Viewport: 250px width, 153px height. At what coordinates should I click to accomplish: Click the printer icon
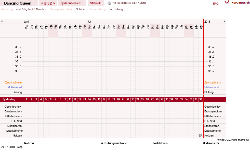109,3
